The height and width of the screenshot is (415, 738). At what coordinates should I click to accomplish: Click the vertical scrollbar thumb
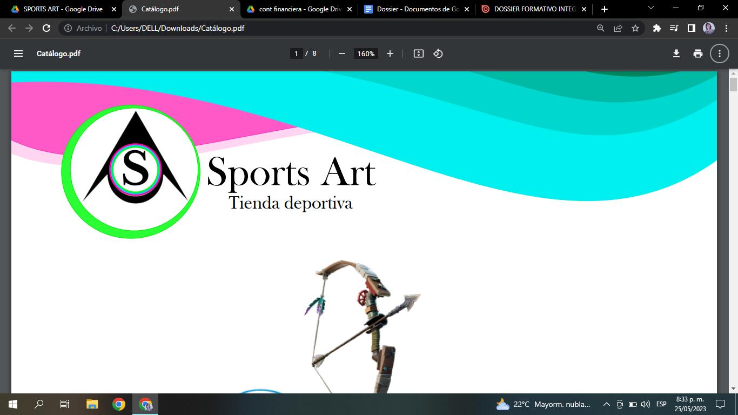point(733,84)
